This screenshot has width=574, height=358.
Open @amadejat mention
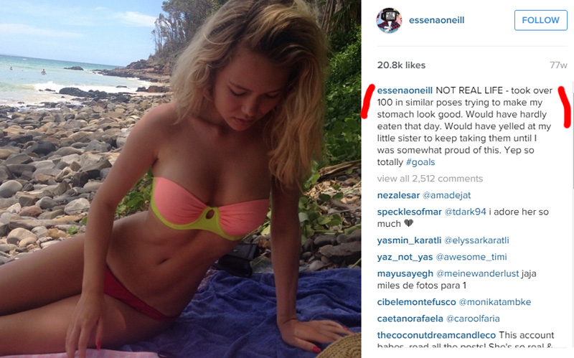click(446, 195)
